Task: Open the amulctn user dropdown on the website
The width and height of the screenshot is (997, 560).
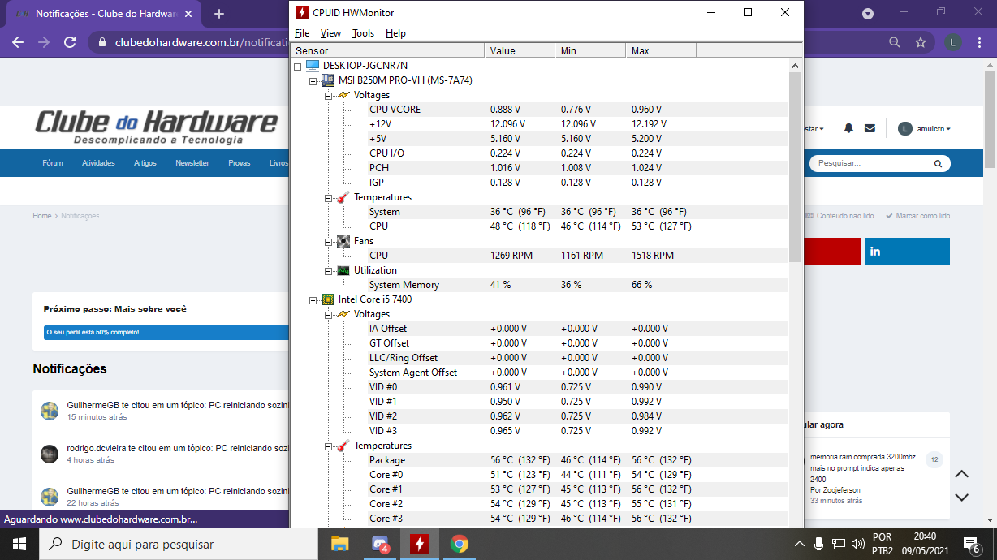Action: (924, 128)
